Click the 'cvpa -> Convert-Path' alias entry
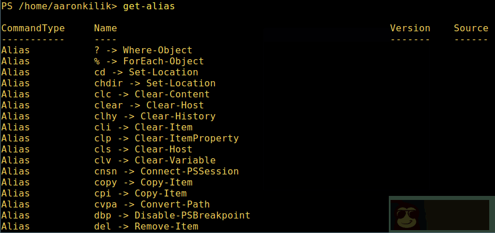 [x=151, y=205]
